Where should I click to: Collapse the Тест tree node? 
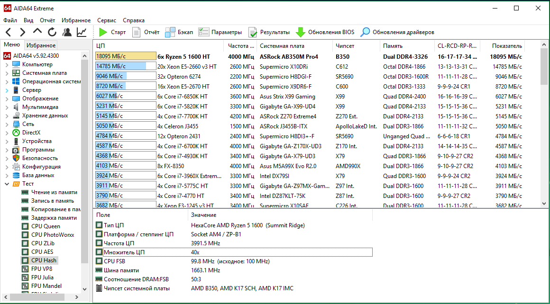(x=7, y=184)
